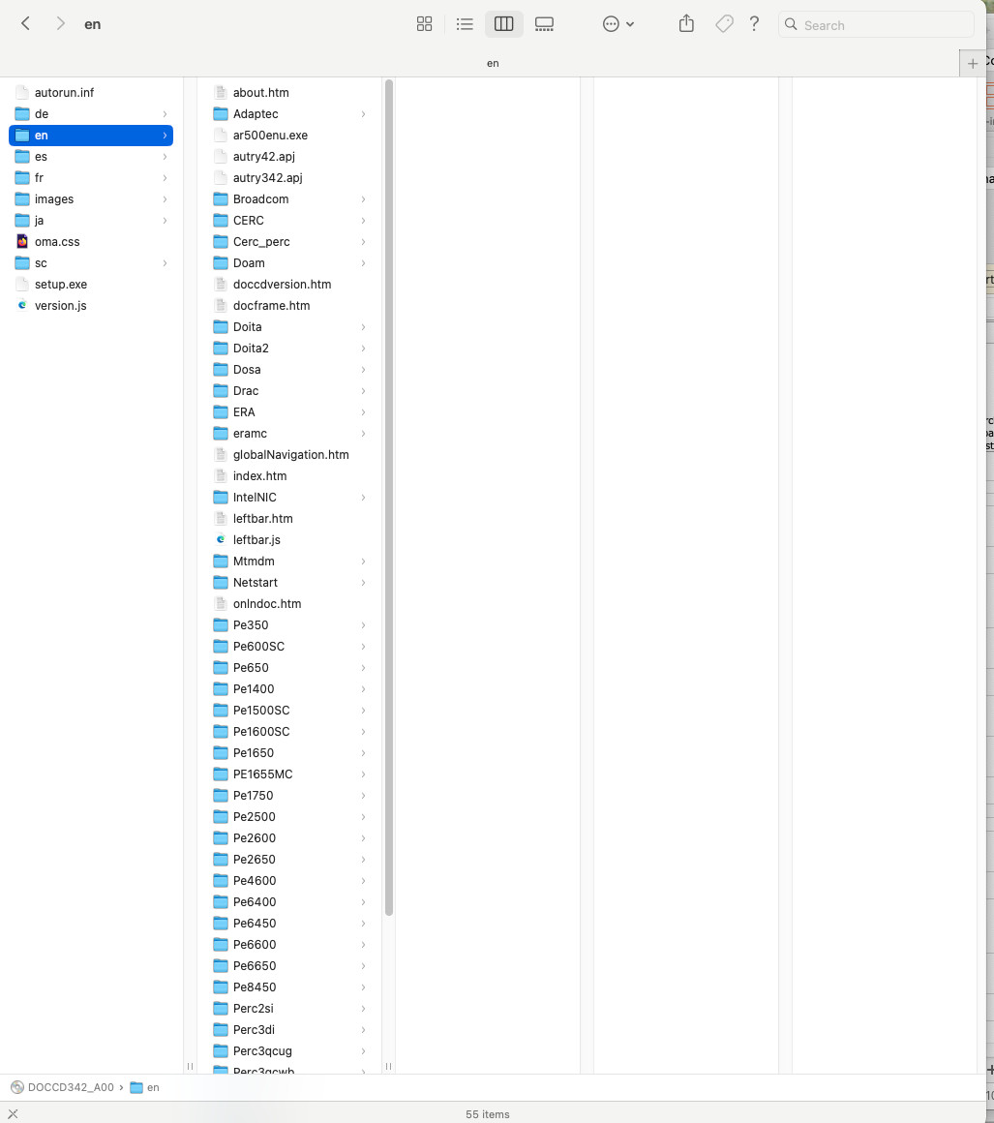Expand the Drac folder chevron
The image size is (994, 1123).
363,391
